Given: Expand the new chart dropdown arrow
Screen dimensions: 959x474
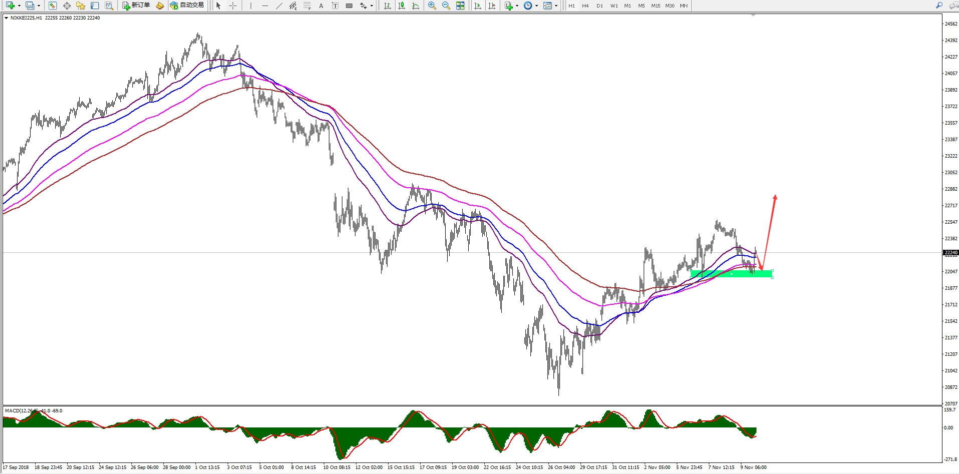Looking at the screenshot, I should [19, 6].
